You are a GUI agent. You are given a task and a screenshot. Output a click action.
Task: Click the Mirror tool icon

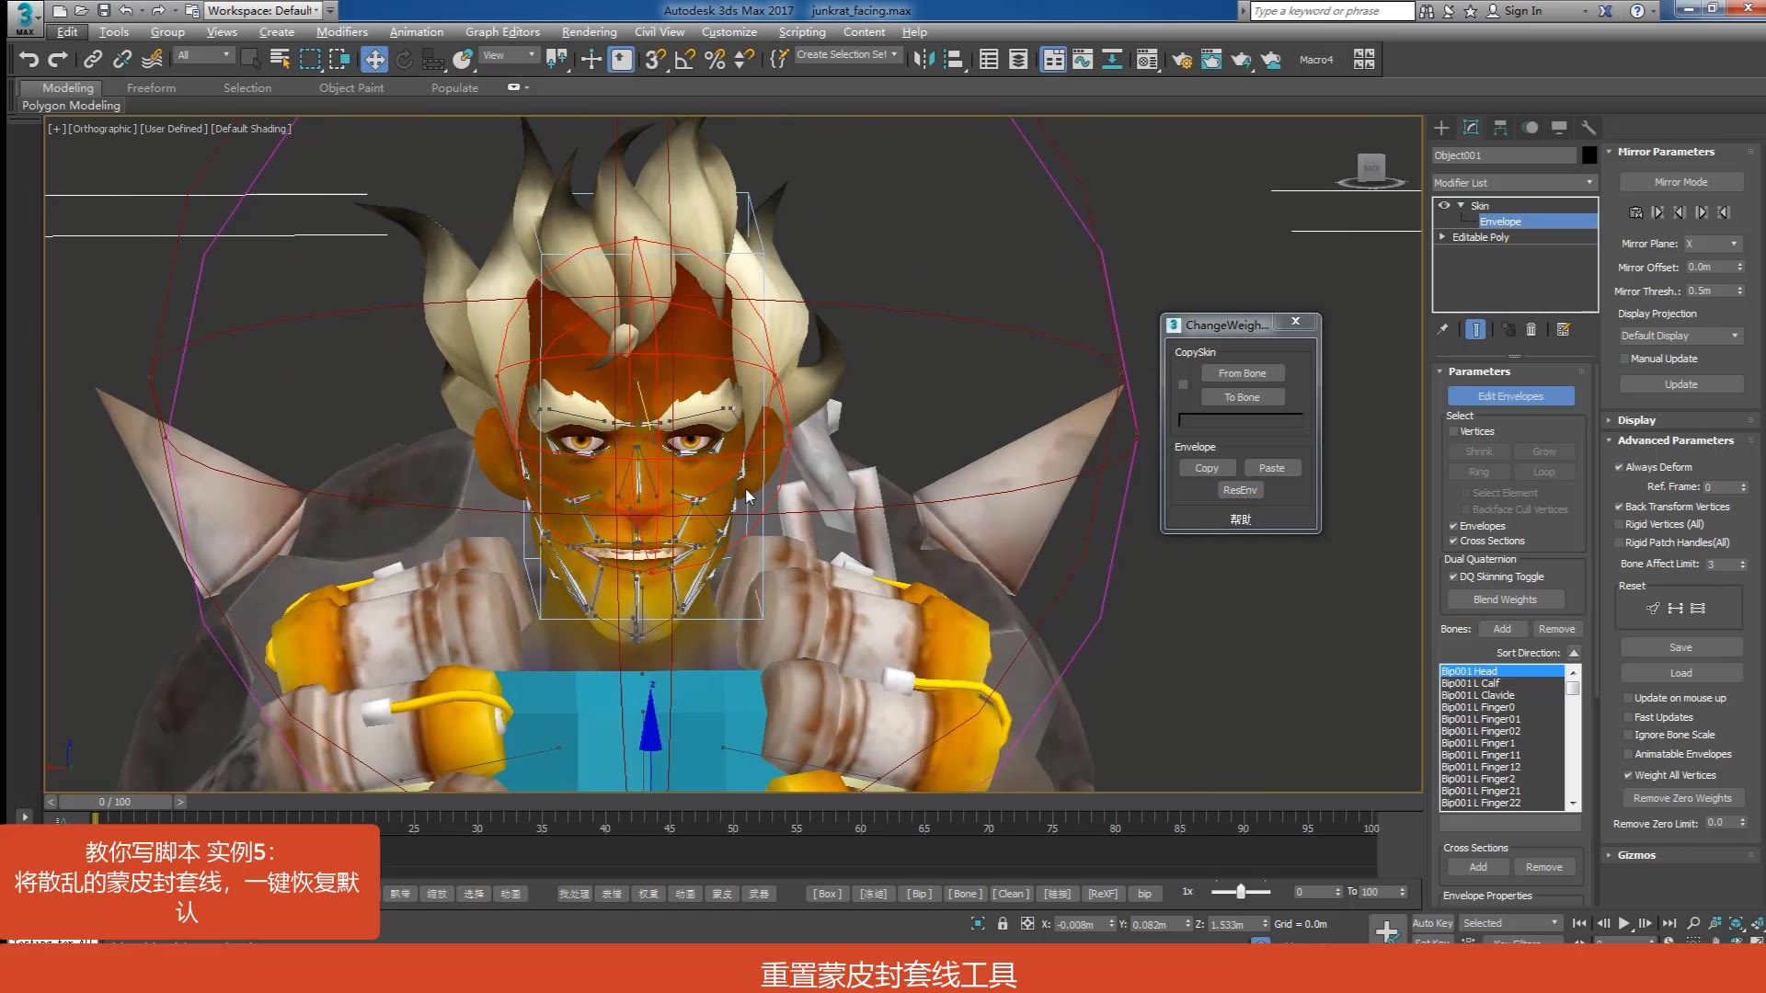924,60
